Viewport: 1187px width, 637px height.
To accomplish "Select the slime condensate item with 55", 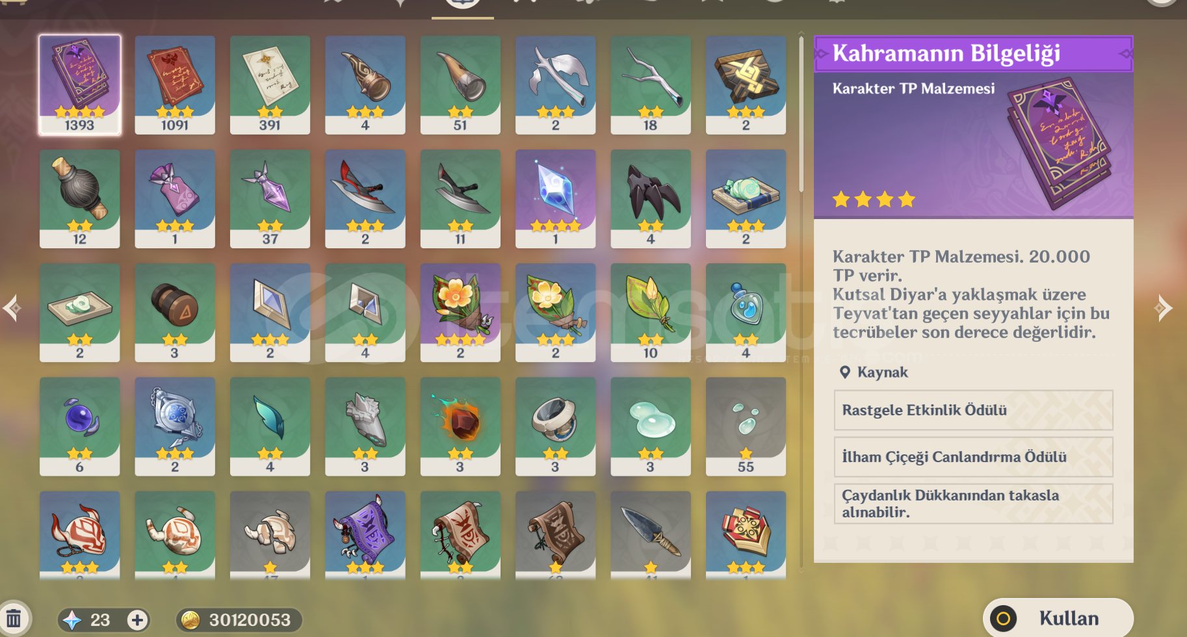I will pyautogui.click(x=746, y=426).
